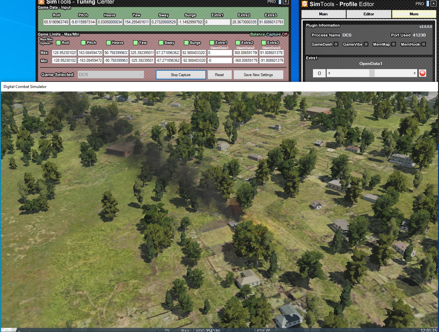This screenshot has width=439, height=332.
Task: Toggle the Heave Max/Min option checkbox
Action: tap(108, 43)
